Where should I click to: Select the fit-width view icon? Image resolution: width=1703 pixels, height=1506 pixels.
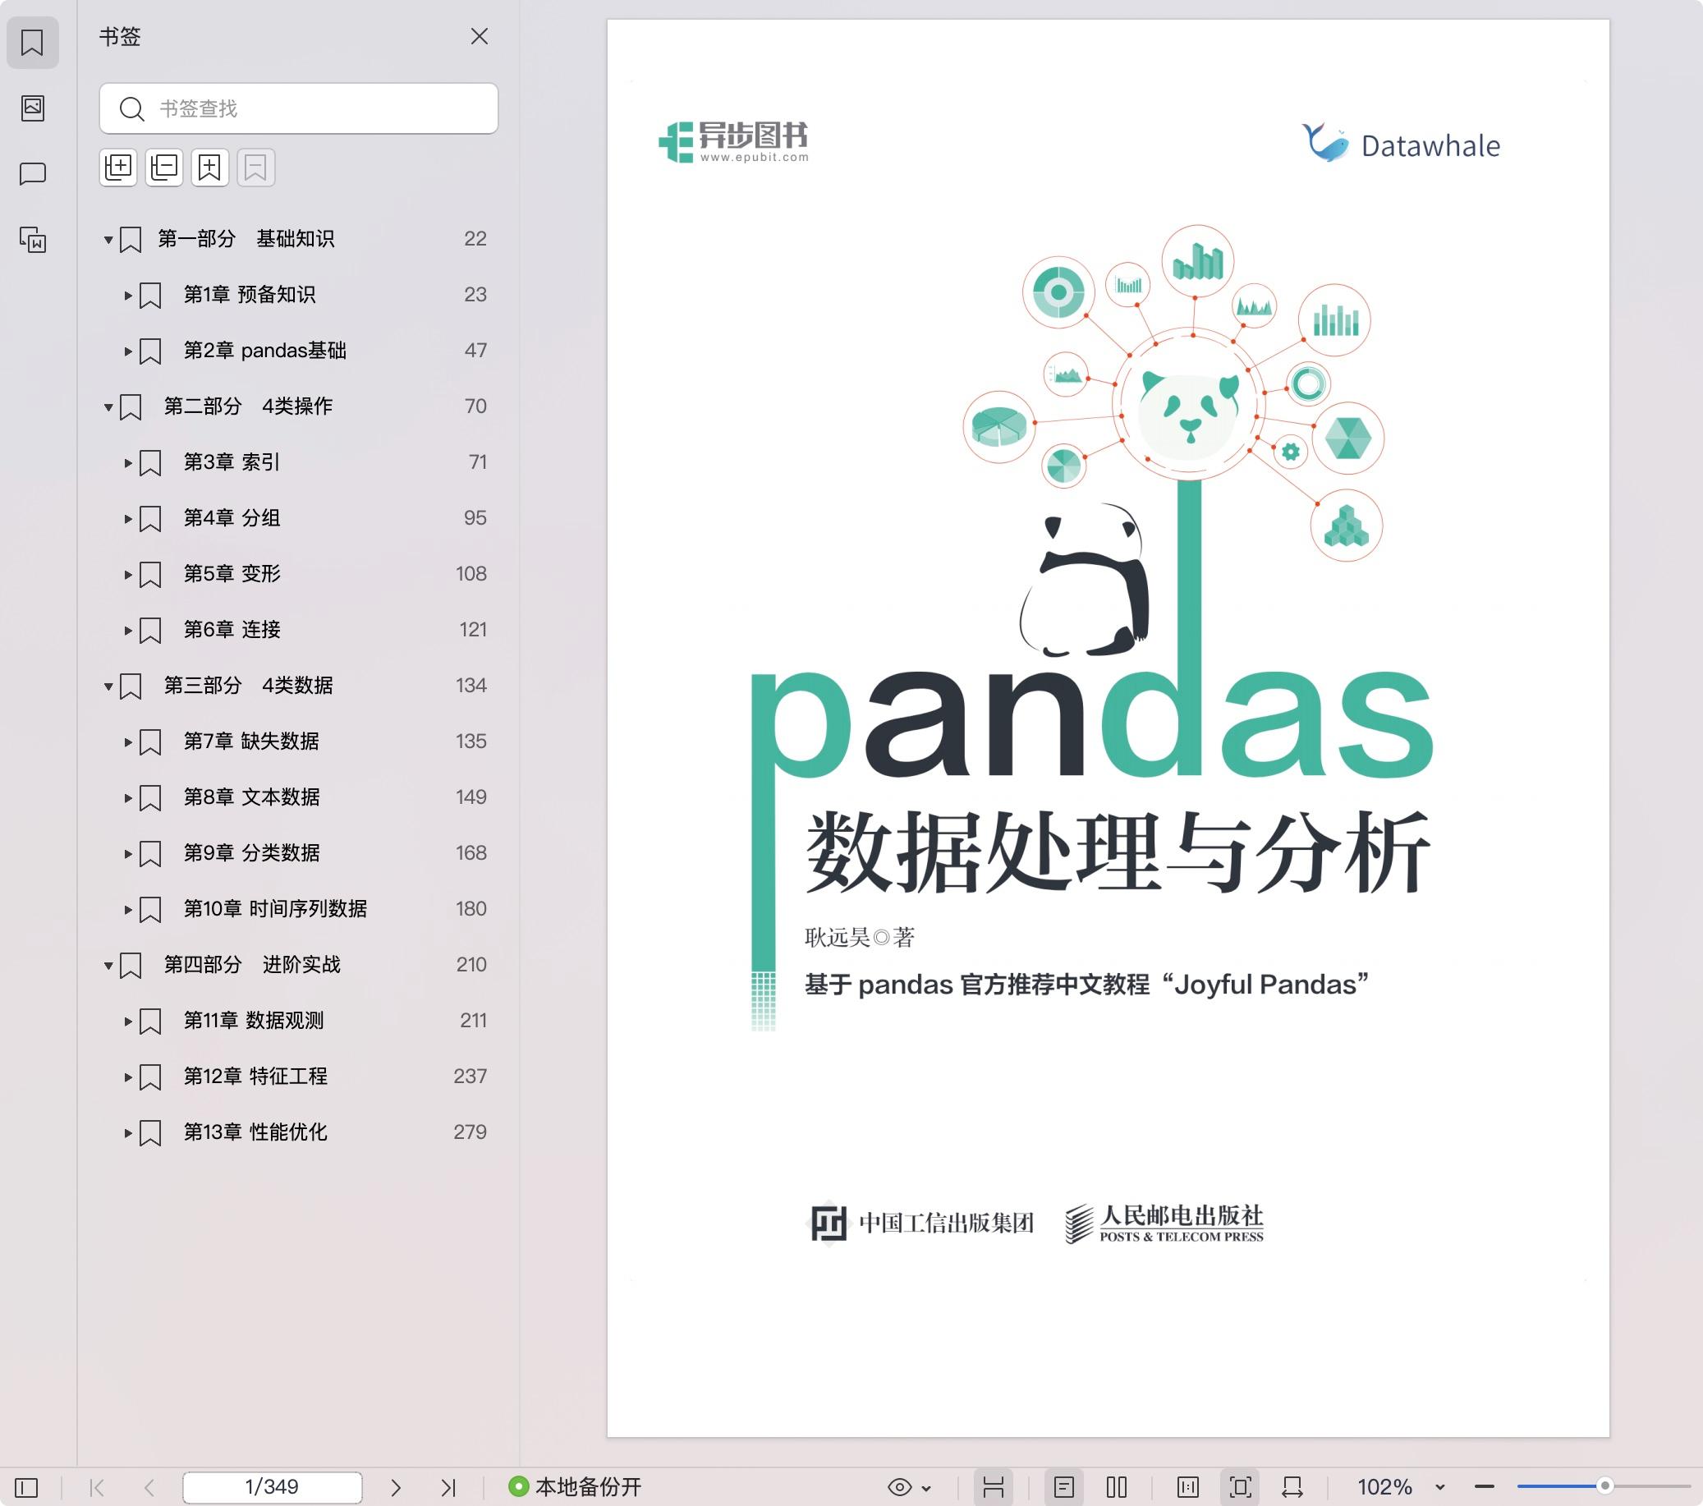pyautogui.click(x=1292, y=1487)
